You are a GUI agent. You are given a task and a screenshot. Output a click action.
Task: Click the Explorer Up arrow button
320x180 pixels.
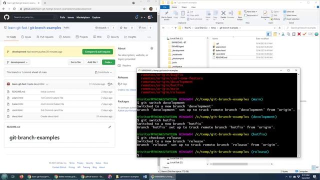[175, 28]
